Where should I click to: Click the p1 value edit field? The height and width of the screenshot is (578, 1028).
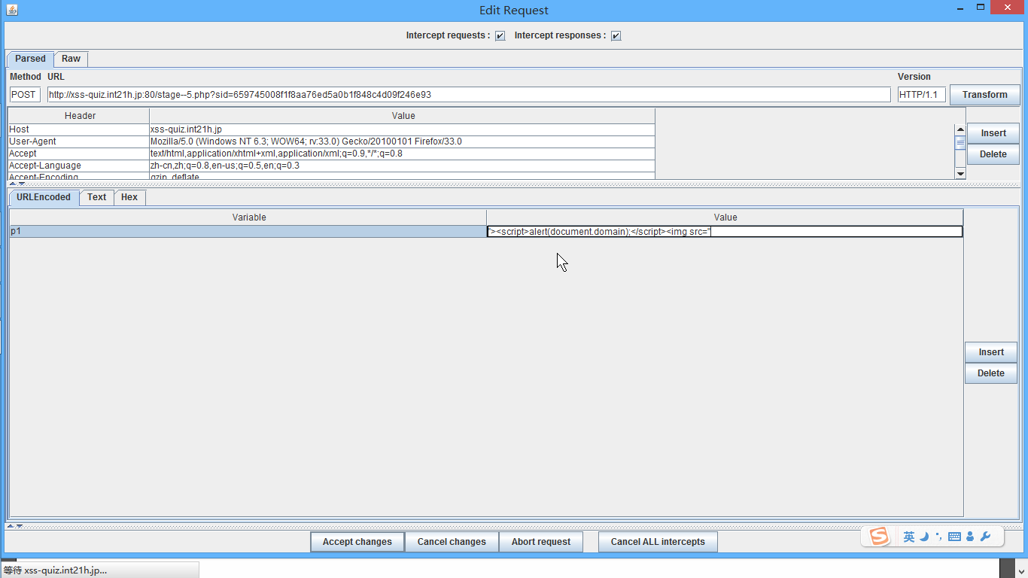(725, 232)
